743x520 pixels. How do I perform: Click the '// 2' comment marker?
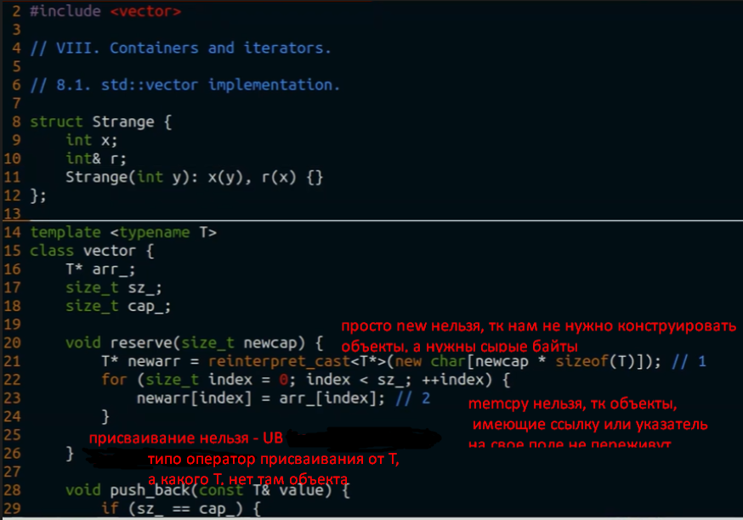pos(413,398)
